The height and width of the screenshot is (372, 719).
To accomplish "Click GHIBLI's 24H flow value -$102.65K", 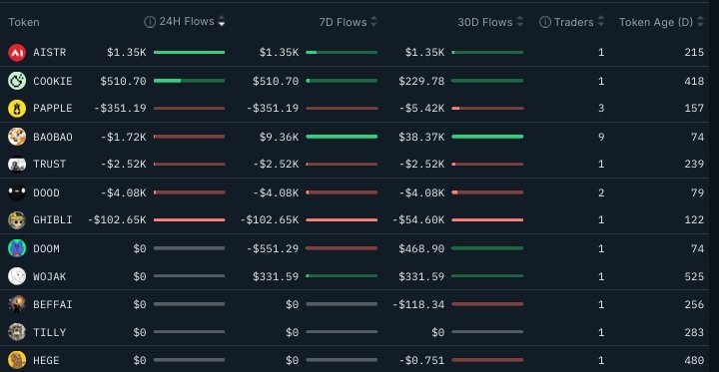I will 117,219.
